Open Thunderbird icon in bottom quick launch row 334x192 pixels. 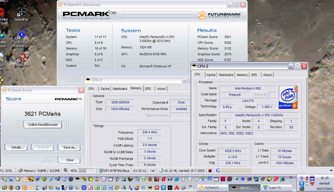[x=18, y=188]
